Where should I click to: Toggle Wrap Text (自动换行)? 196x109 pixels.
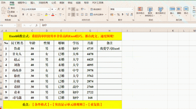click(x=96, y=9)
